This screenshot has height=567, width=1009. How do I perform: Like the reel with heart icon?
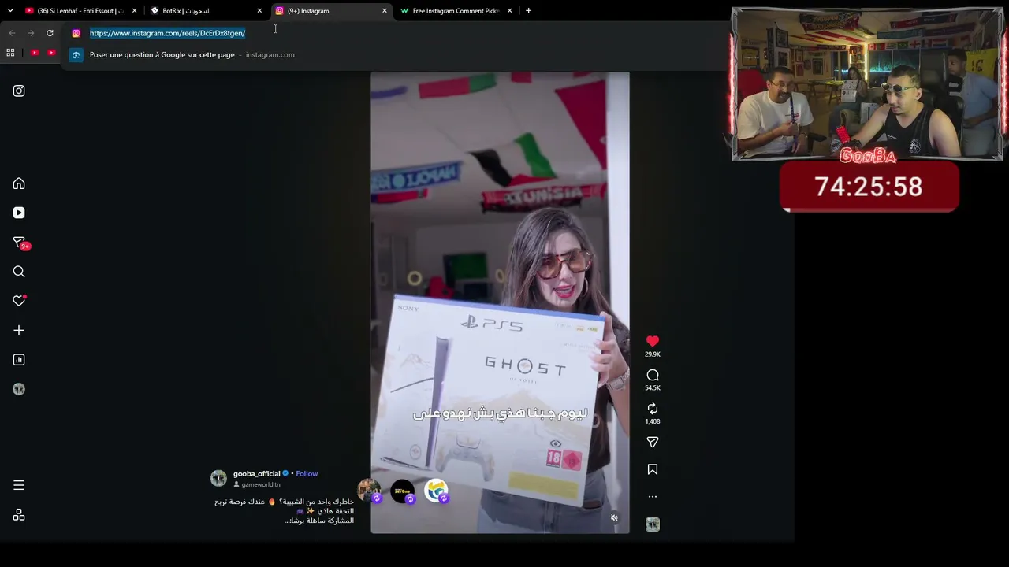pyautogui.click(x=653, y=341)
